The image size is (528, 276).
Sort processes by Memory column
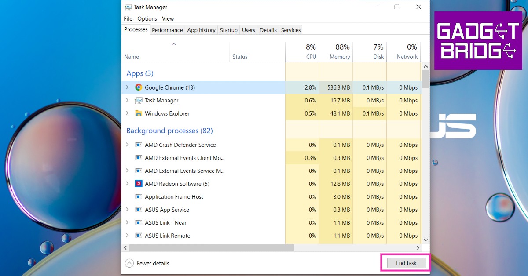click(x=340, y=57)
